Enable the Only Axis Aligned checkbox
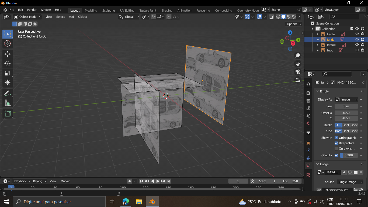 point(336,149)
